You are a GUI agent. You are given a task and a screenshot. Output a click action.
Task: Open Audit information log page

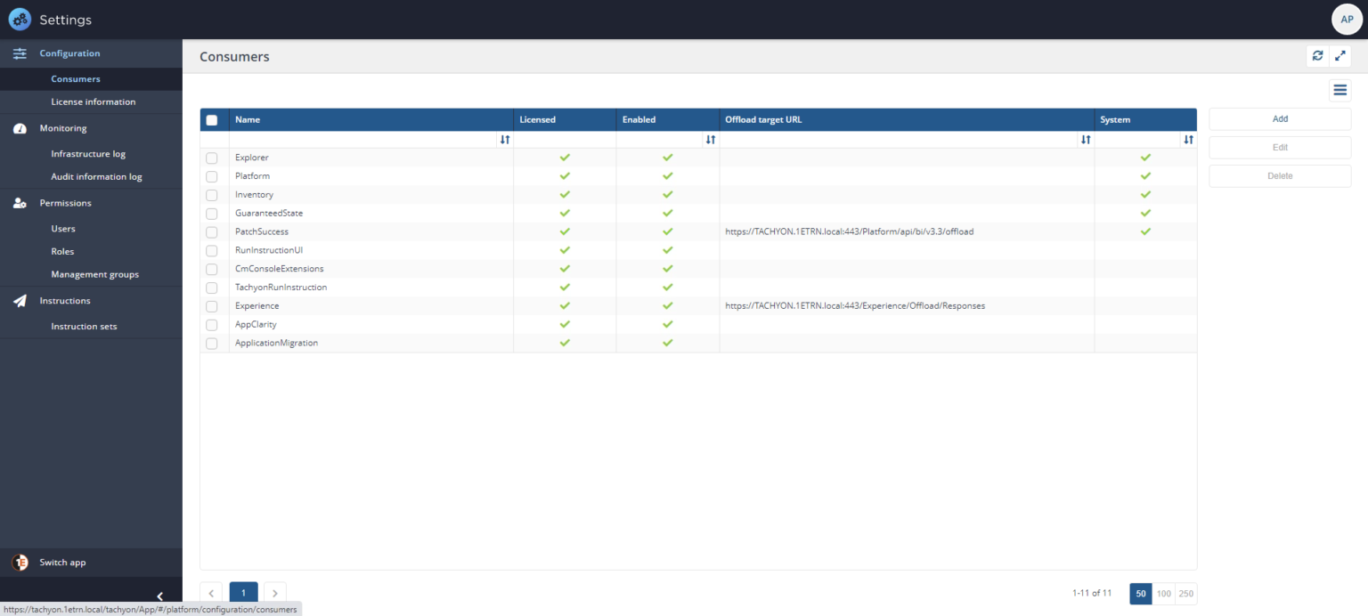pyautogui.click(x=96, y=176)
